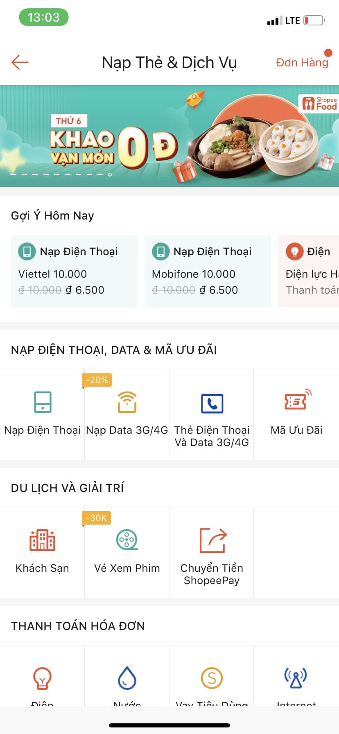Tap the Nạp Điện Thoại icon
Viewport: 339px width, 734px height.
click(x=42, y=402)
